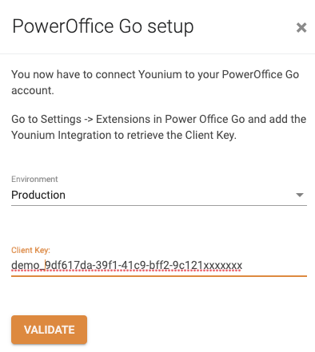Click the orange Client Key label

coord(30,250)
